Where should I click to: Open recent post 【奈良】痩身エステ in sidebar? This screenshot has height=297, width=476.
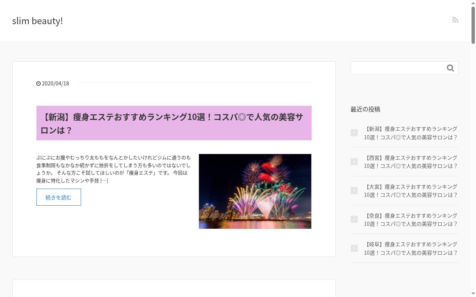click(411, 219)
